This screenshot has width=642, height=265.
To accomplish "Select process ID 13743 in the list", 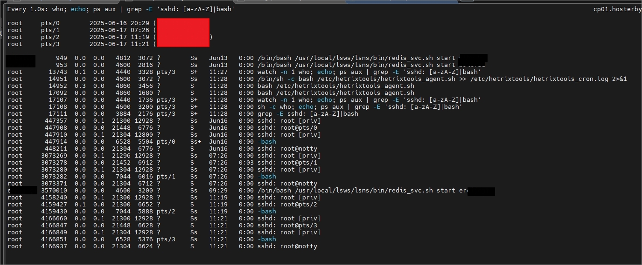I will point(58,72).
